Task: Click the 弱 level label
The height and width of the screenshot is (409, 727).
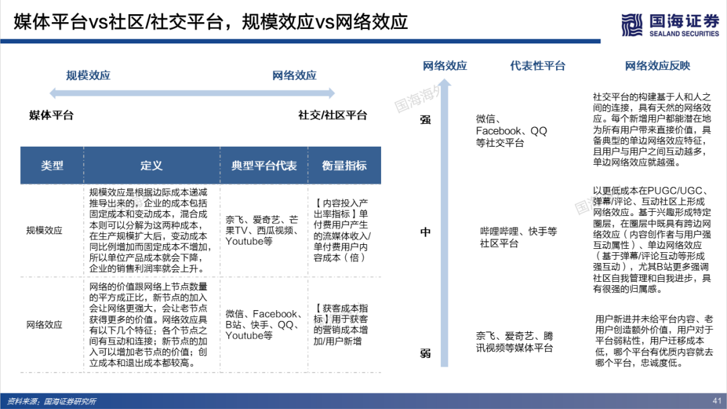Action: [x=425, y=353]
